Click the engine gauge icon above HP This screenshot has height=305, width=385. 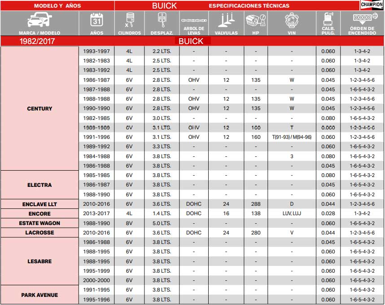click(x=256, y=20)
